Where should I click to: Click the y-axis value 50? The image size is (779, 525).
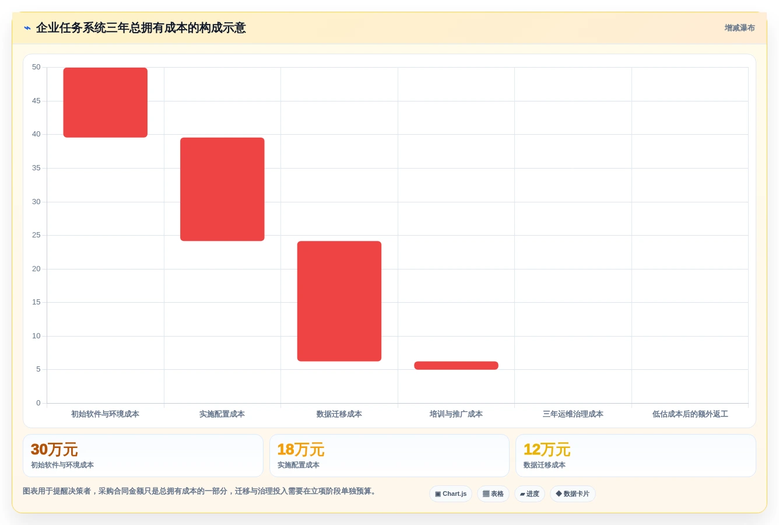(x=36, y=67)
